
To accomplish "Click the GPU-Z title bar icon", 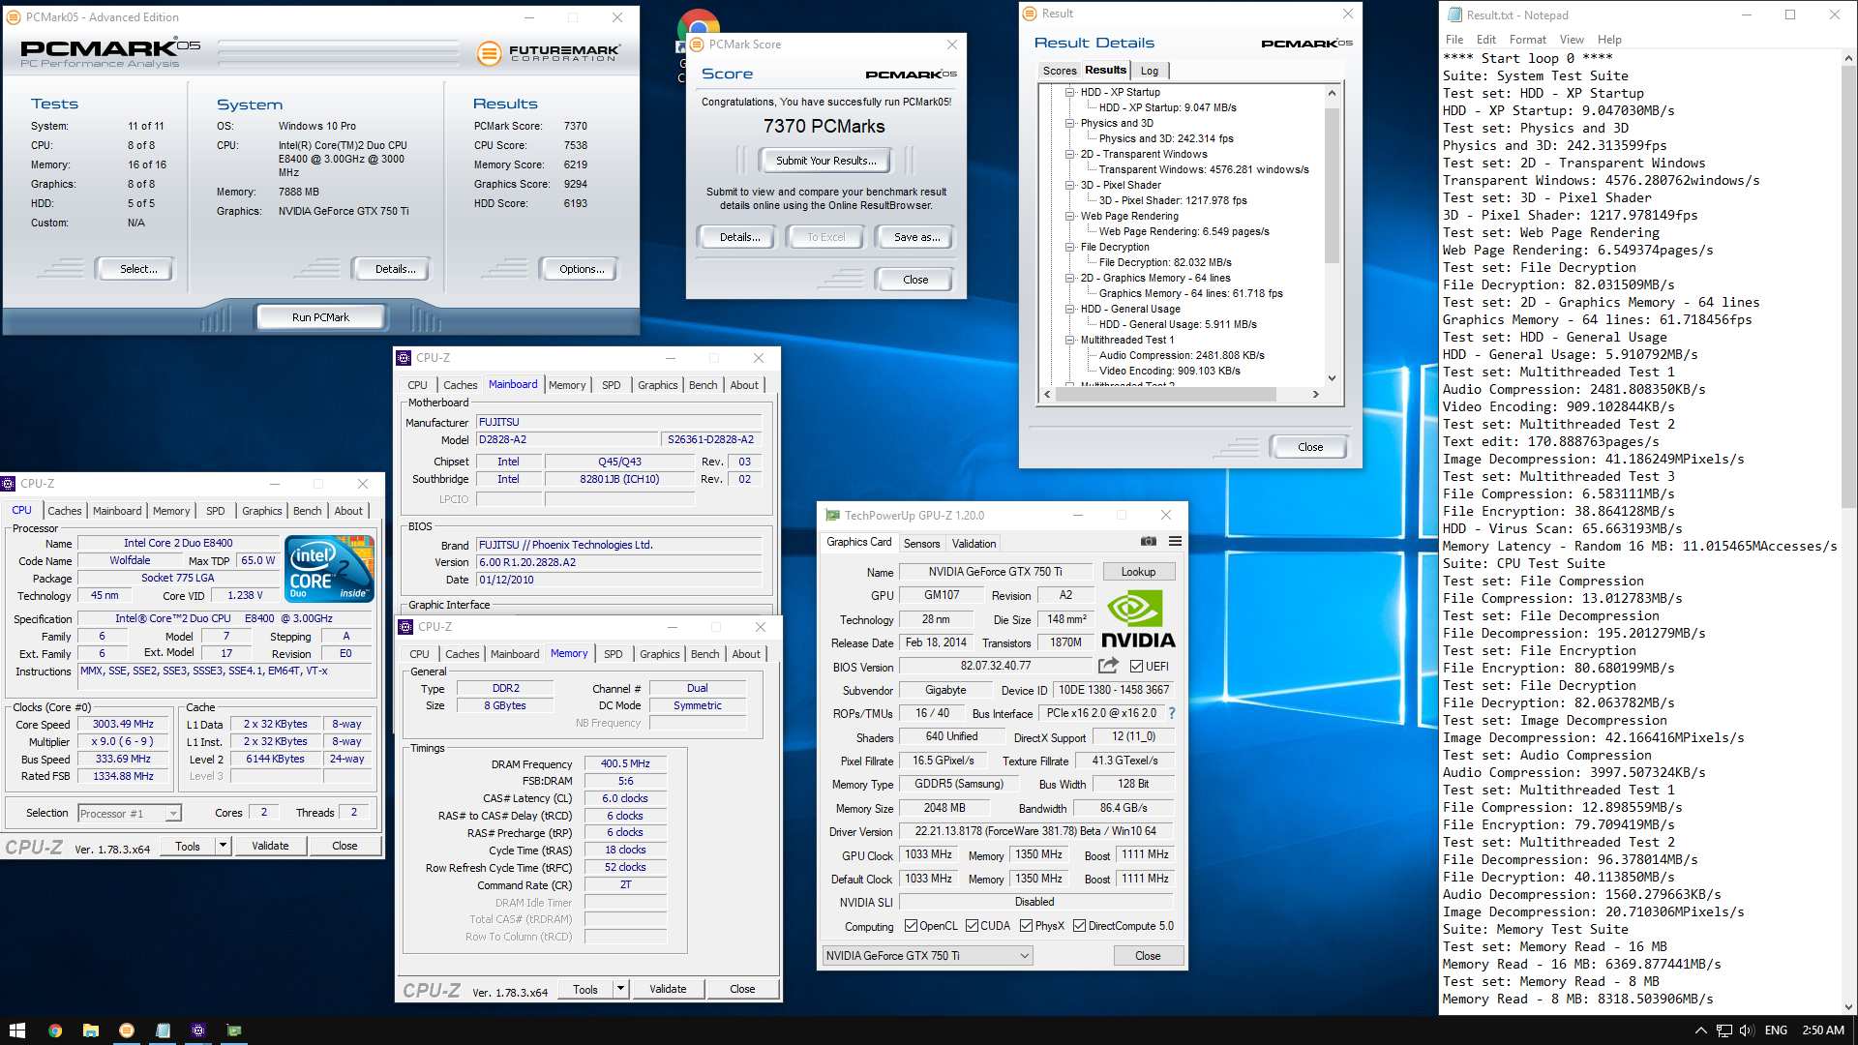I will click(832, 516).
